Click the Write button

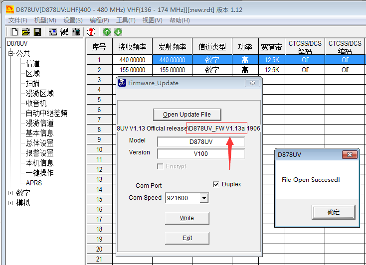click(x=187, y=218)
